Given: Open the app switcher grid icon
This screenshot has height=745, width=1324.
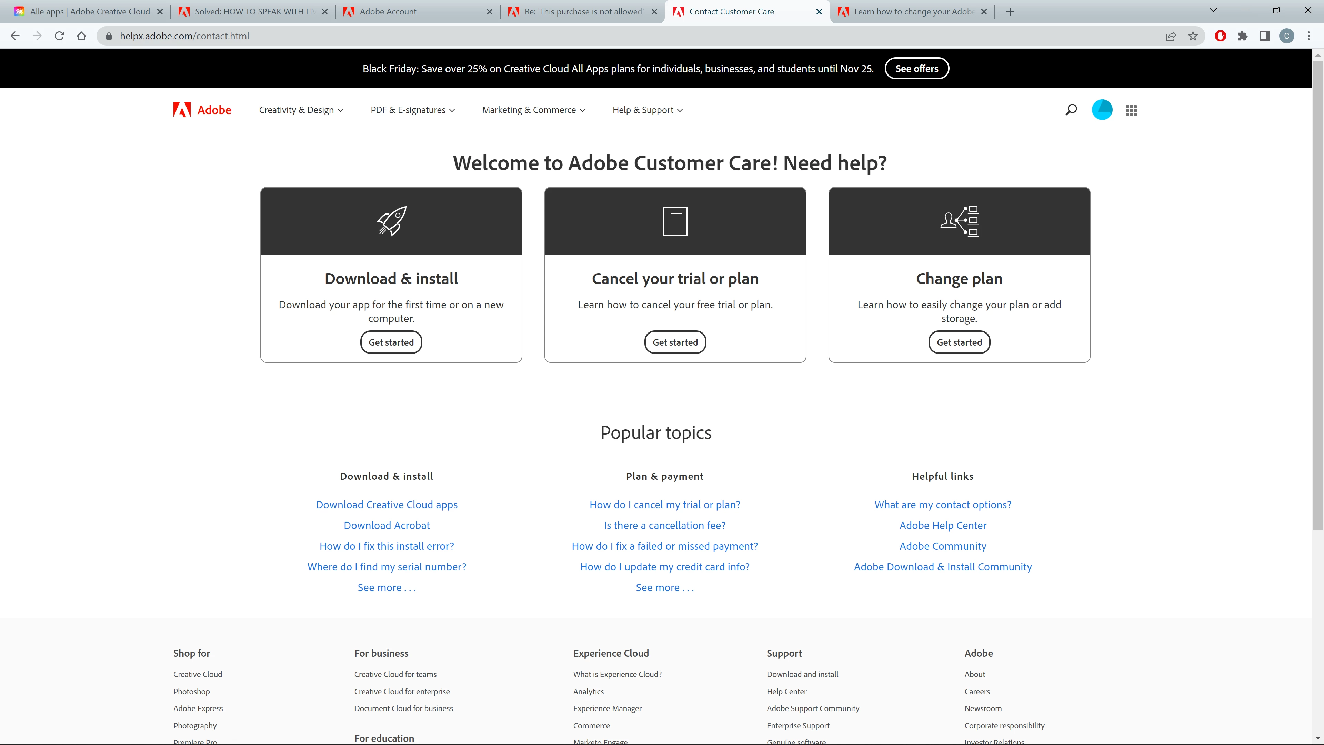Looking at the screenshot, I should pos(1131,110).
